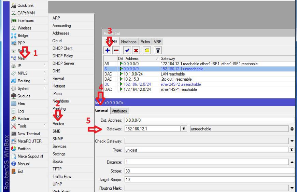The image size is (297, 192).
Task: Click the red minus Remove route icon
Action: point(116,50)
